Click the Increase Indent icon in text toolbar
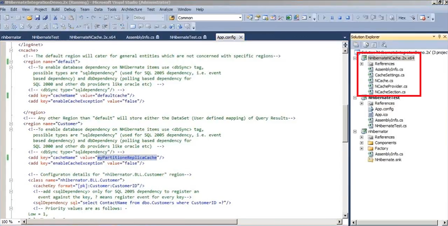448x226 pixels. pyautogui.click(x=105, y=26)
